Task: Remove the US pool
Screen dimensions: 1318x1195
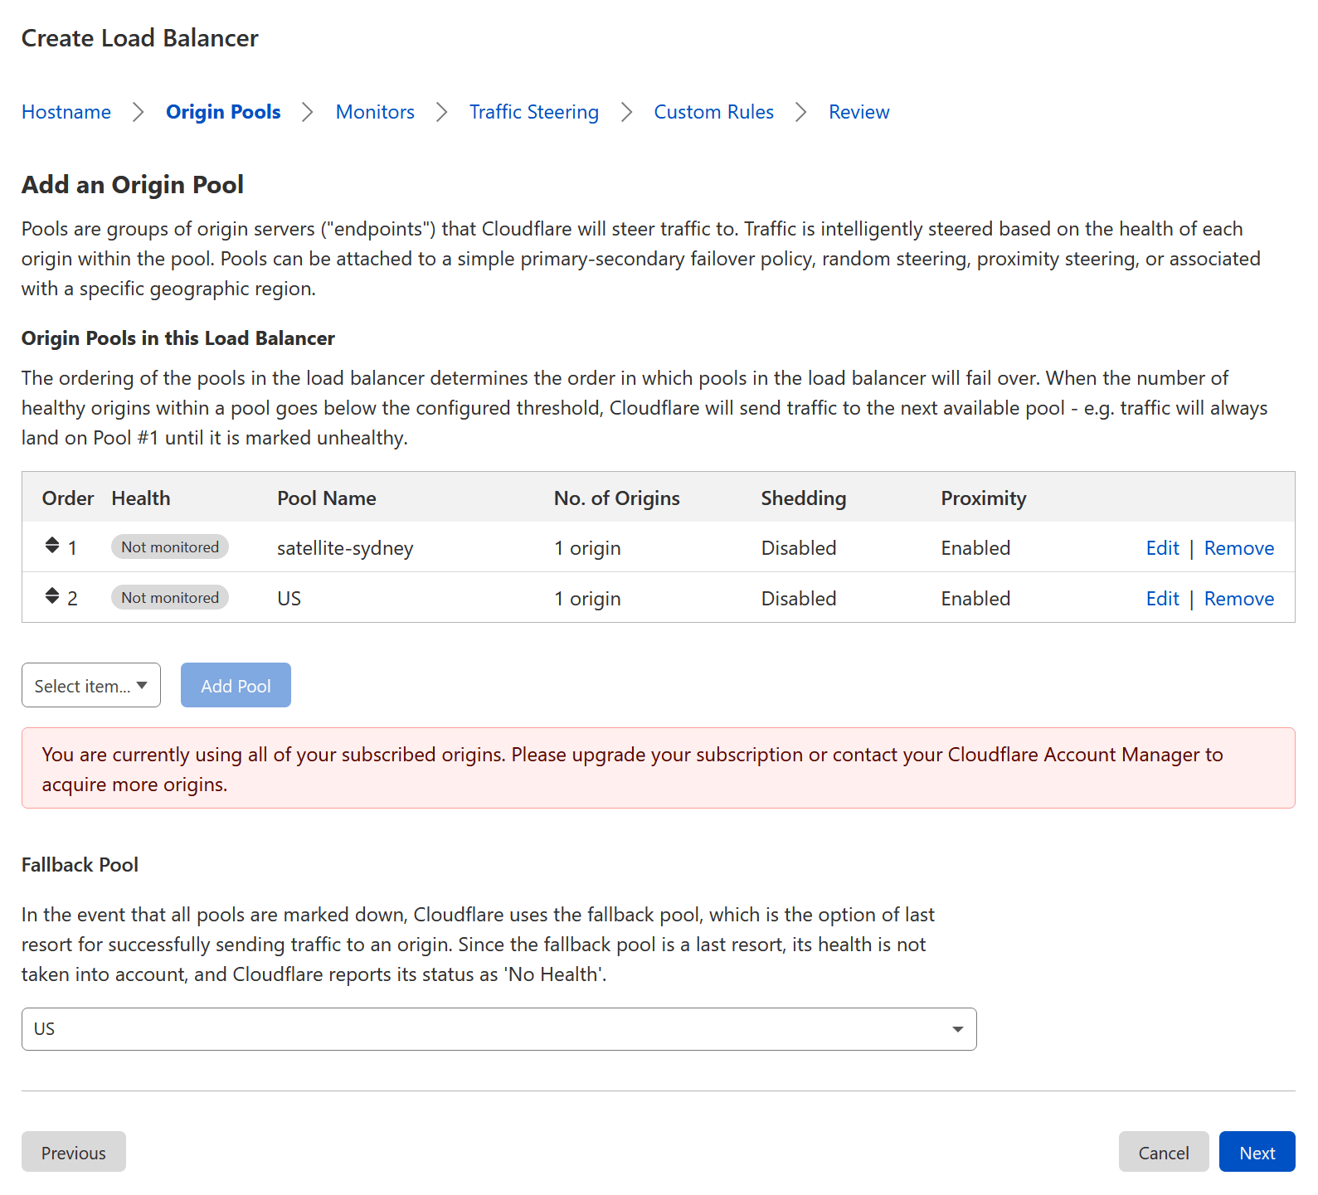Action: pos(1238,599)
